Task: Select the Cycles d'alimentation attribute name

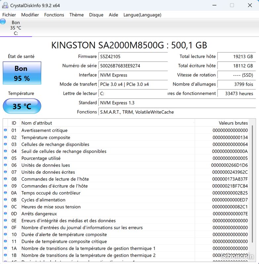Action: tap(43, 200)
